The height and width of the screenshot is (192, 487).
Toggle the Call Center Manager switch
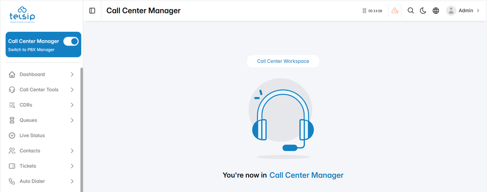71,41
